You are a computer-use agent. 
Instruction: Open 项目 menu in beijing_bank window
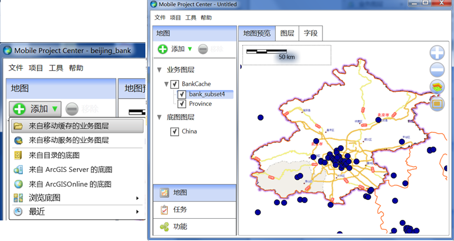(36, 68)
